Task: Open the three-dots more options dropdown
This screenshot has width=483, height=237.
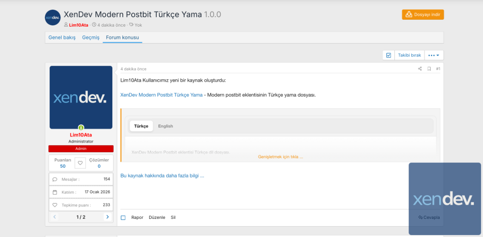Action: click(x=433, y=55)
